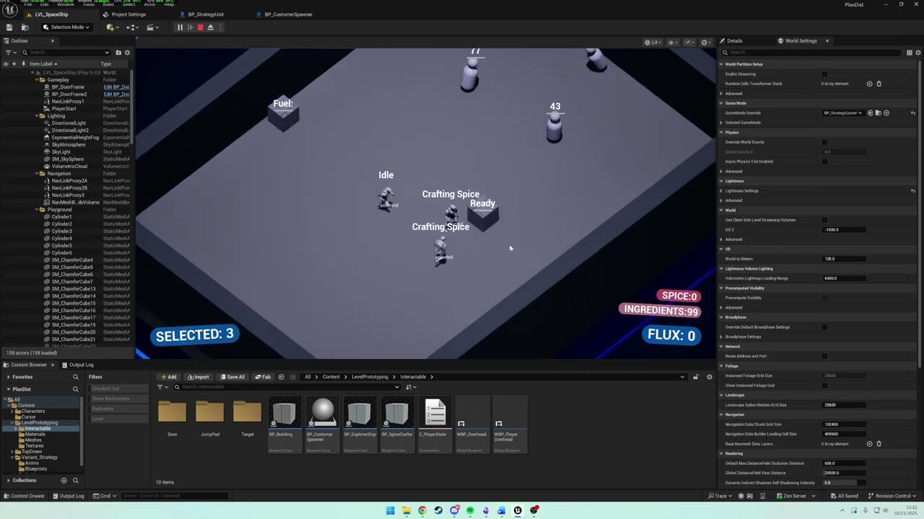Click the Outliner search field
This screenshot has height=519, width=924.
click(66, 53)
